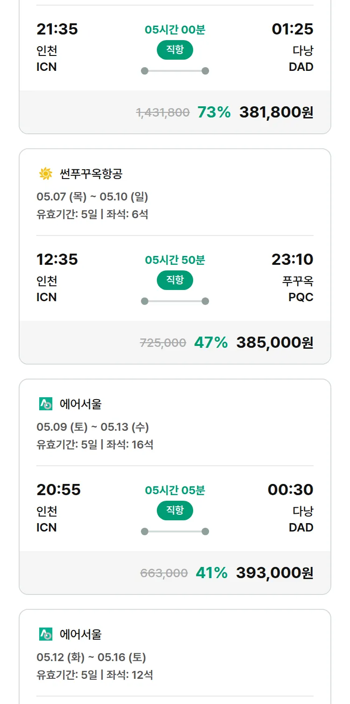Tap the 05.12 (화) ~ 05.16 (토) dates
This screenshot has width=350, height=704.
pos(91,657)
